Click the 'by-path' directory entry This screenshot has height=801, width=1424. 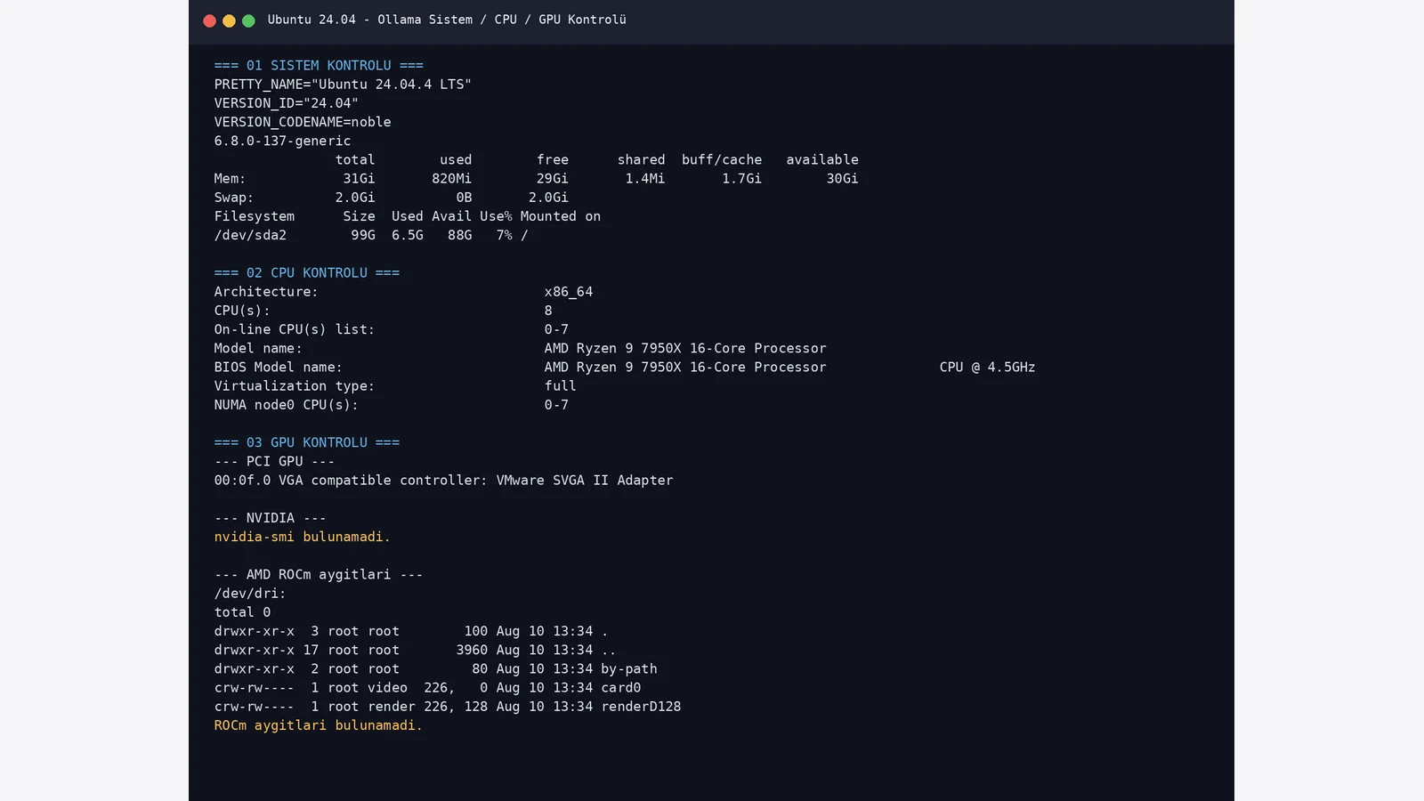[629, 669]
